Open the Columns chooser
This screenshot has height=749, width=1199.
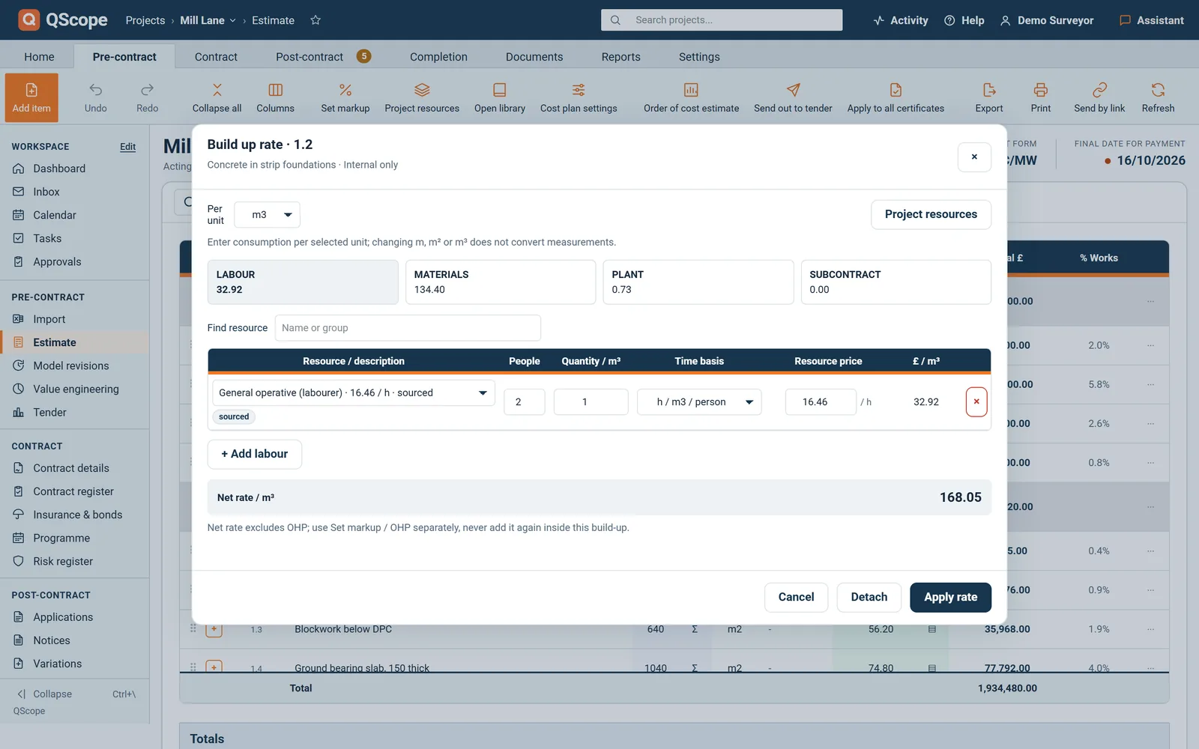pyautogui.click(x=275, y=97)
